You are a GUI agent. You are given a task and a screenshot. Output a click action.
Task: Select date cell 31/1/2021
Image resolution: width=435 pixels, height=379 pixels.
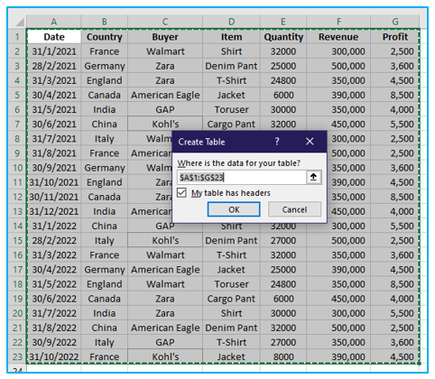[x=54, y=51]
